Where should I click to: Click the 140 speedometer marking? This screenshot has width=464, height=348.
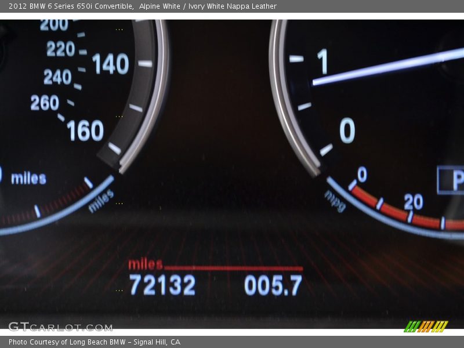click(x=111, y=64)
